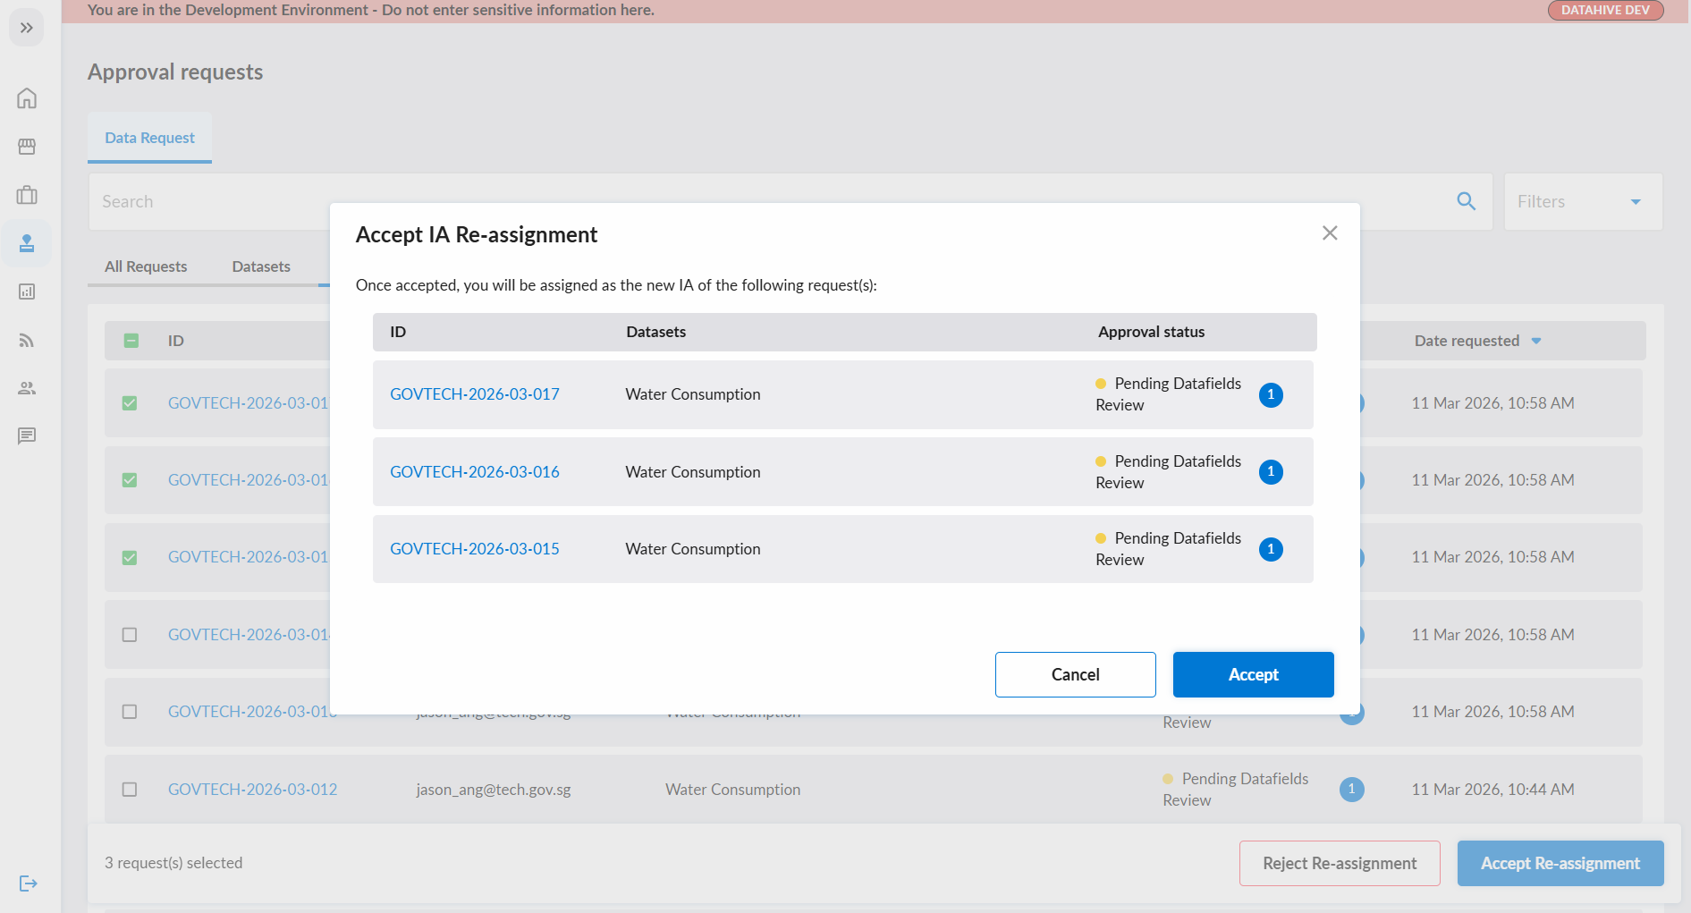This screenshot has width=1691, height=913.
Task: Open the chart report icon in sidebar
Action: (x=27, y=292)
